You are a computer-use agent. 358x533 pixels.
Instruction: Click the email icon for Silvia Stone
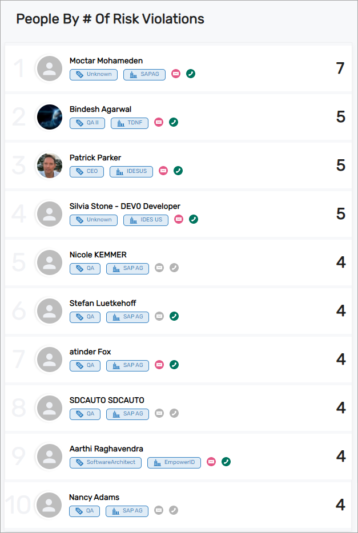(179, 219)
